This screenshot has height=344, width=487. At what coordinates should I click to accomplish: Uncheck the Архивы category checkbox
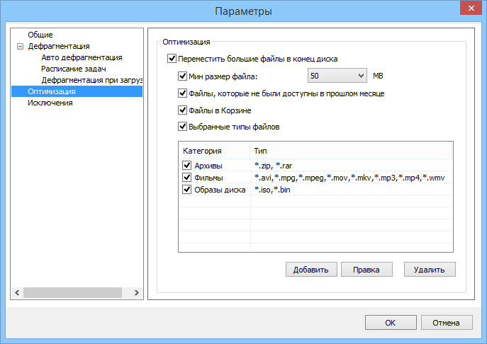point(186,166)
